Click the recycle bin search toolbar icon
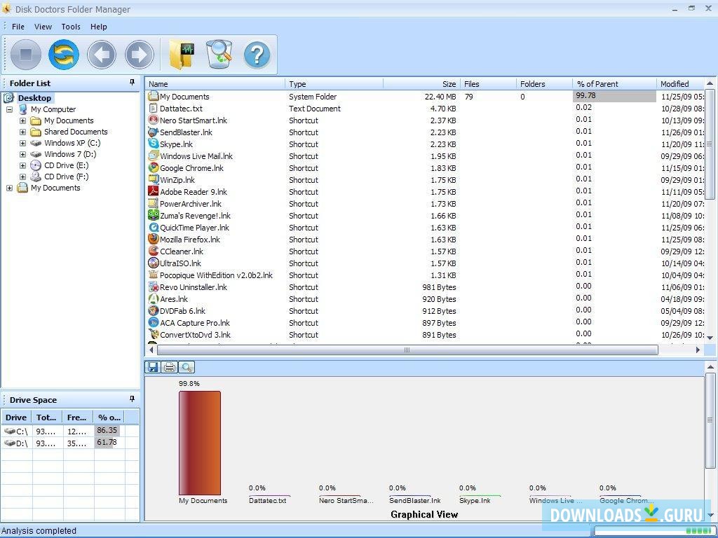718x538 pixels. pyautogui.click(x=219, y=55)
